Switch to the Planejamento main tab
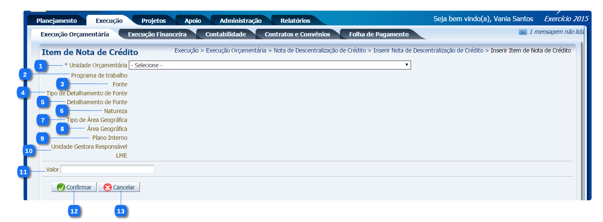603x222 pixels. coord(56,21)
